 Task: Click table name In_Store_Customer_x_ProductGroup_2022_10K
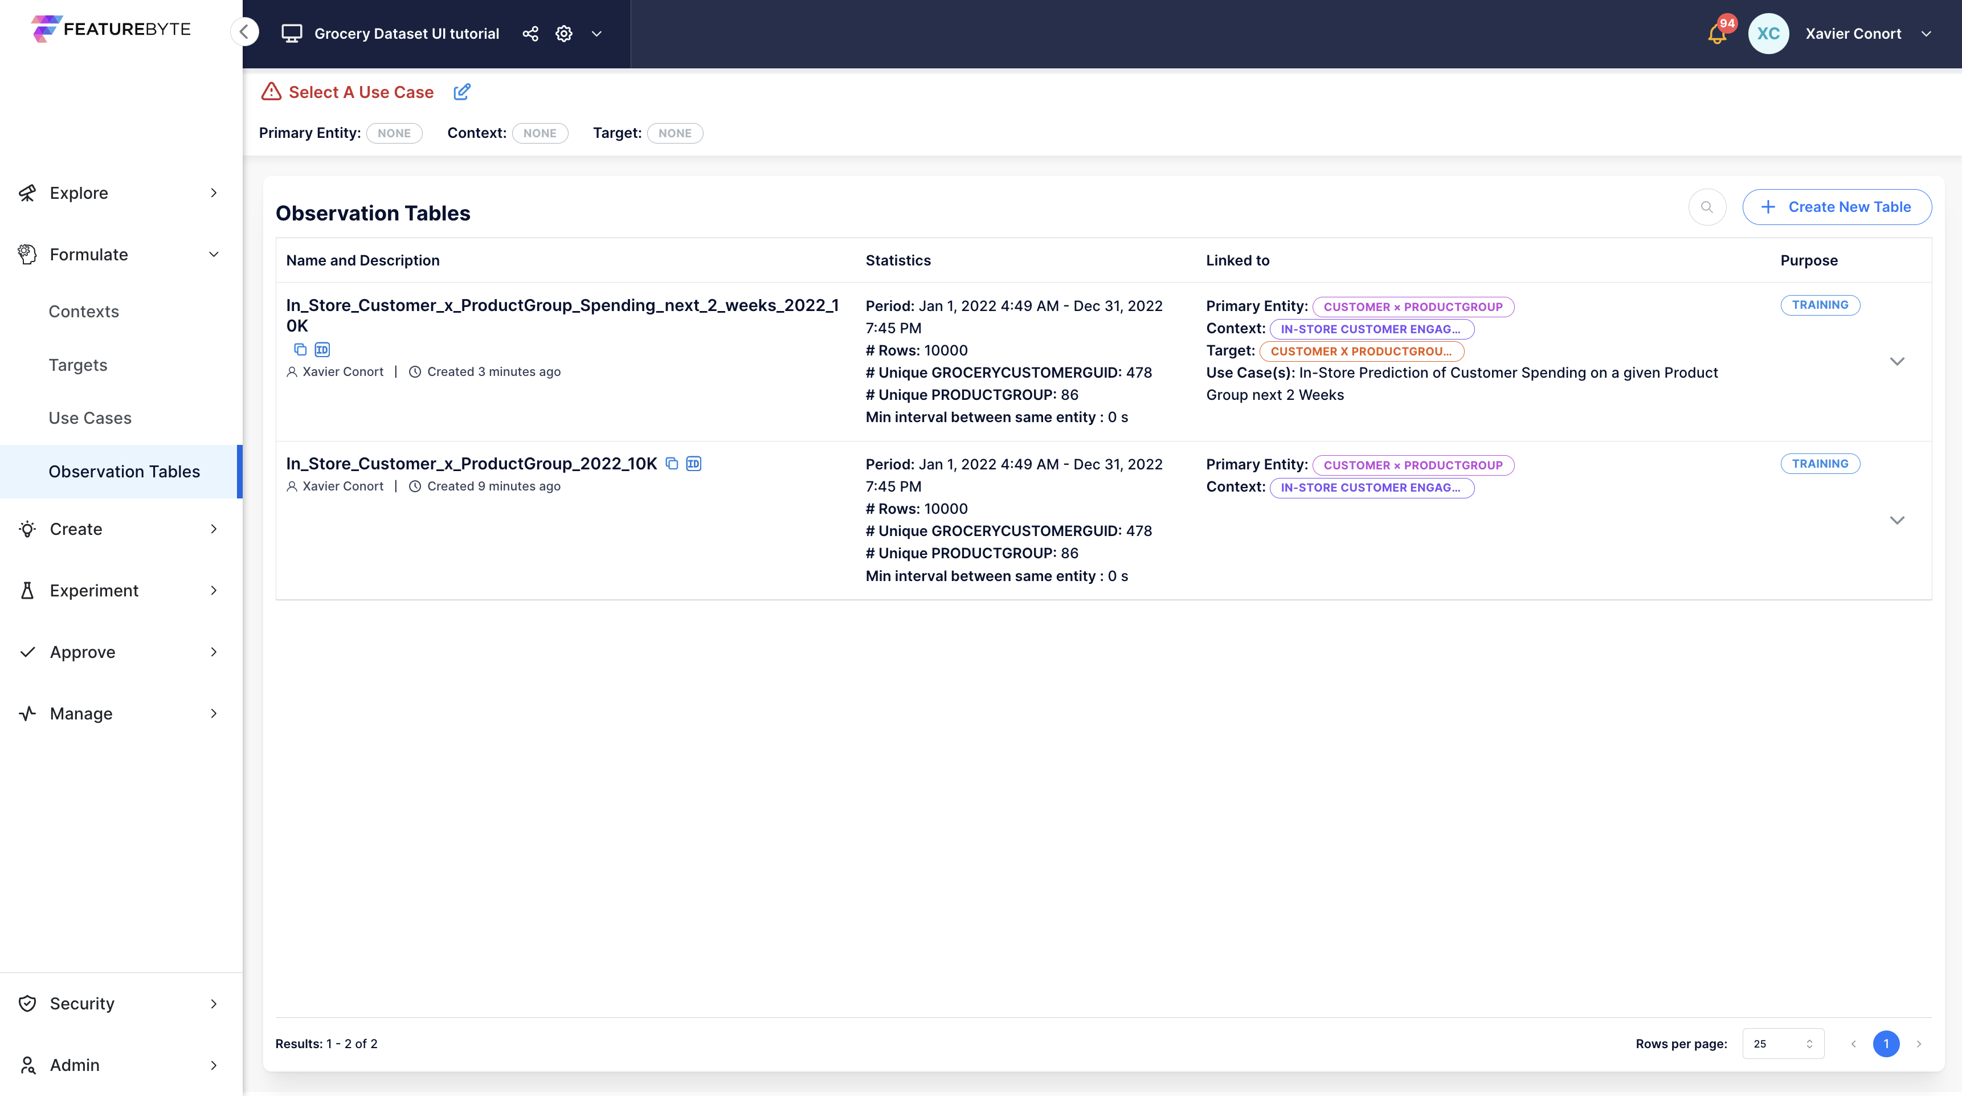click(x=472, y=464)
